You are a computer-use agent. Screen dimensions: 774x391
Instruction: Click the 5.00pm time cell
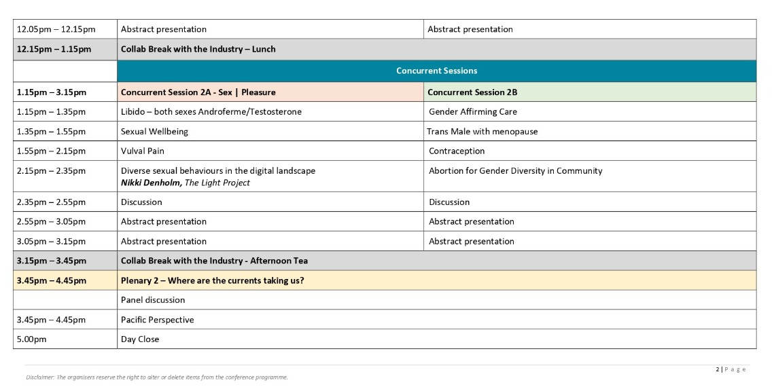[x=31, y=339]
